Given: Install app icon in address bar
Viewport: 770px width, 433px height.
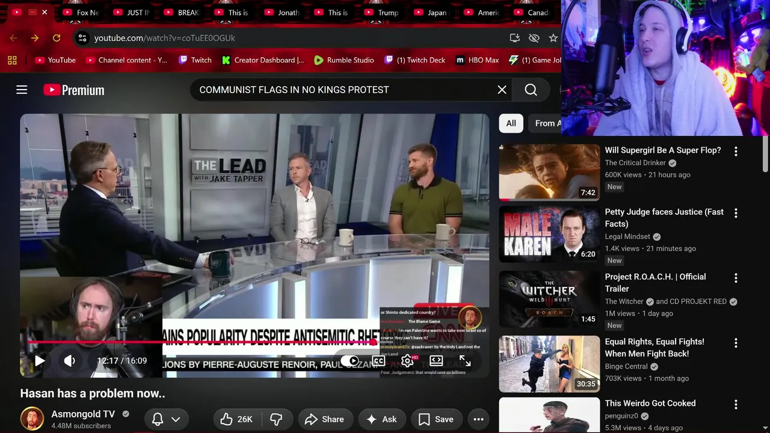Looking at the screenshot, I should pos(514,38).
